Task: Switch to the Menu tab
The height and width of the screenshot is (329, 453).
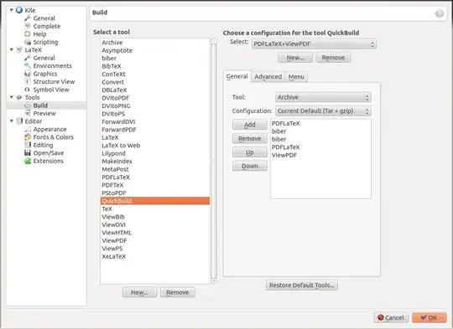Action: point(296,77)
